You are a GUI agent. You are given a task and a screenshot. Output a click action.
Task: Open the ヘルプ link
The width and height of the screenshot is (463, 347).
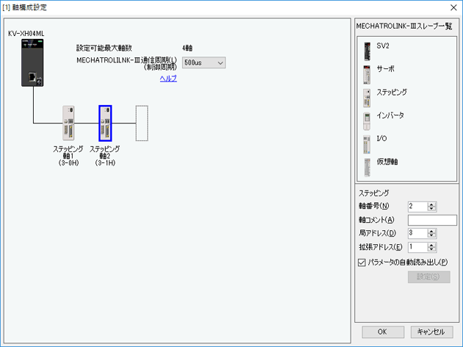(168, 78)
